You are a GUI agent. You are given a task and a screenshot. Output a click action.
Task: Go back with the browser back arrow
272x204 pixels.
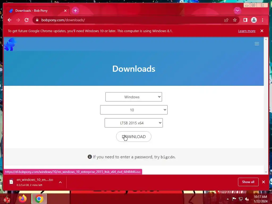[10, 20]
